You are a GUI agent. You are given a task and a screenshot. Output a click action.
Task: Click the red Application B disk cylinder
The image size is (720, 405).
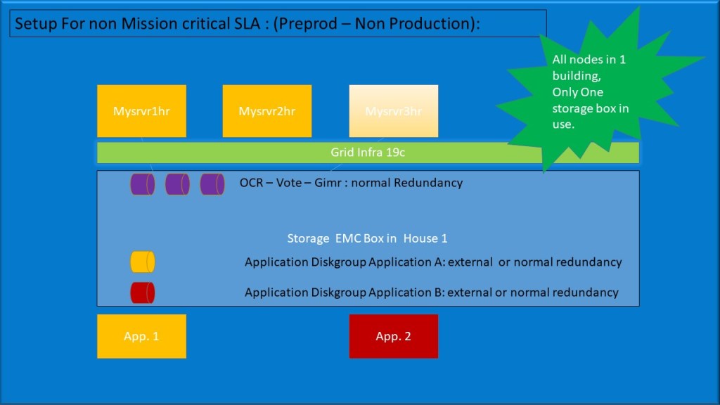(x=142, y=292)
